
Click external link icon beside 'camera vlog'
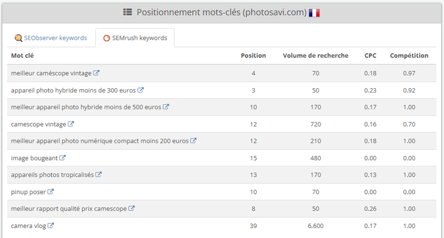point(51,225)
